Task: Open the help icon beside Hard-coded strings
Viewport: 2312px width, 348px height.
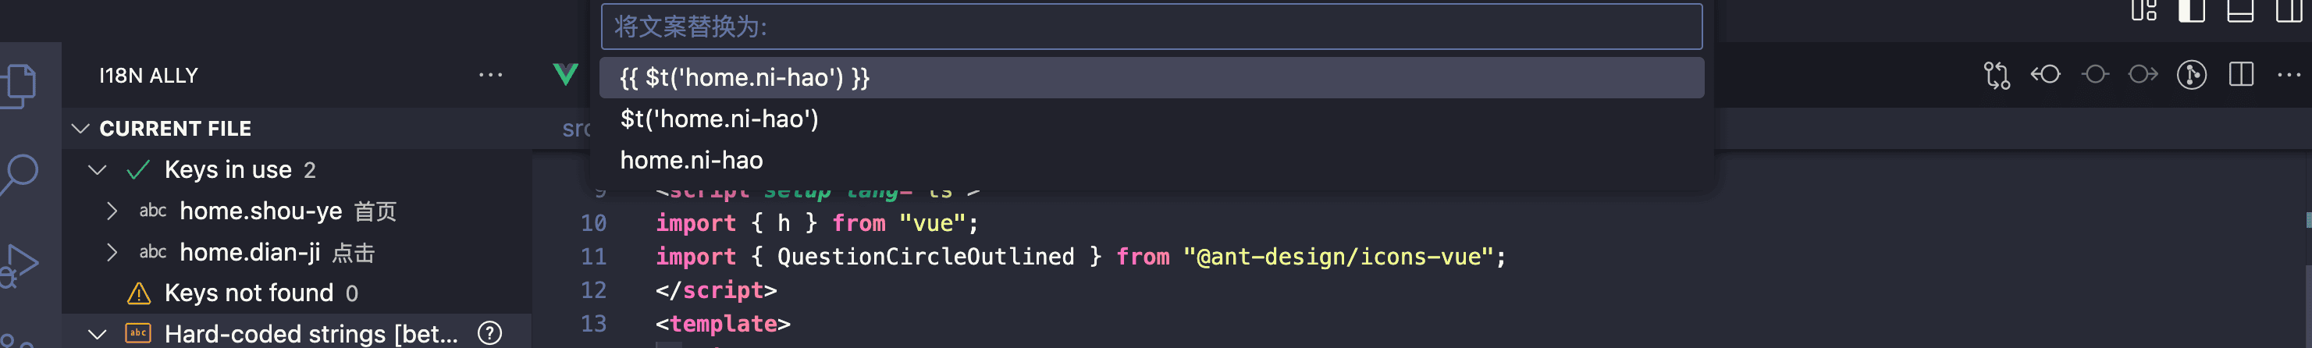Action: click(x=489, y=334)
